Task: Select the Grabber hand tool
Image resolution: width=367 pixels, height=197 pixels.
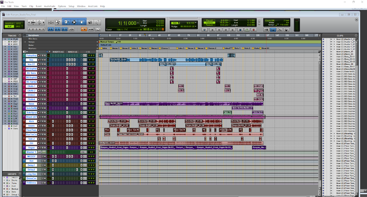Action: click(82, 22)
